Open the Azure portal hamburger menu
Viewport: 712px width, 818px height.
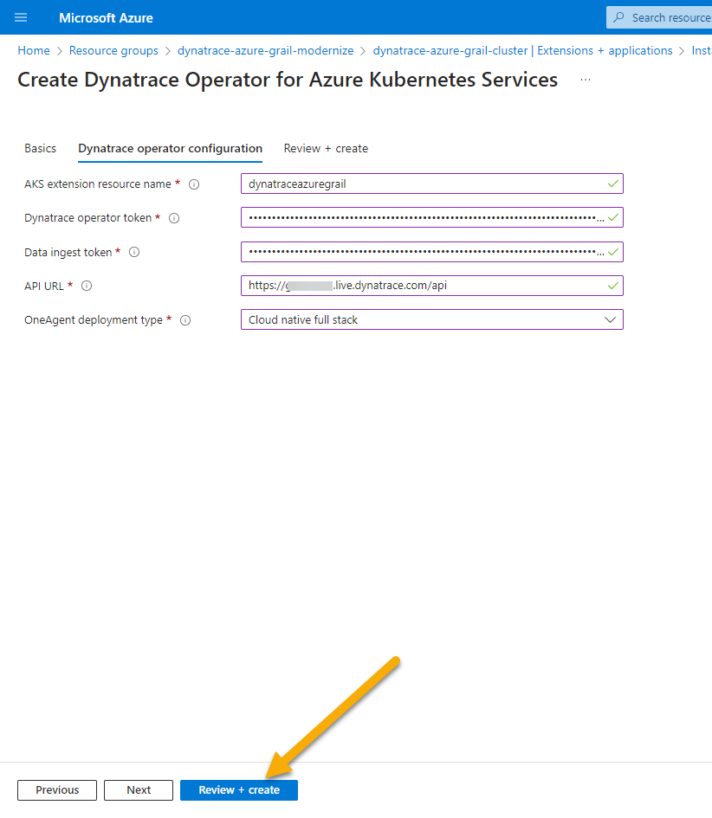click(x=21, y=17)
